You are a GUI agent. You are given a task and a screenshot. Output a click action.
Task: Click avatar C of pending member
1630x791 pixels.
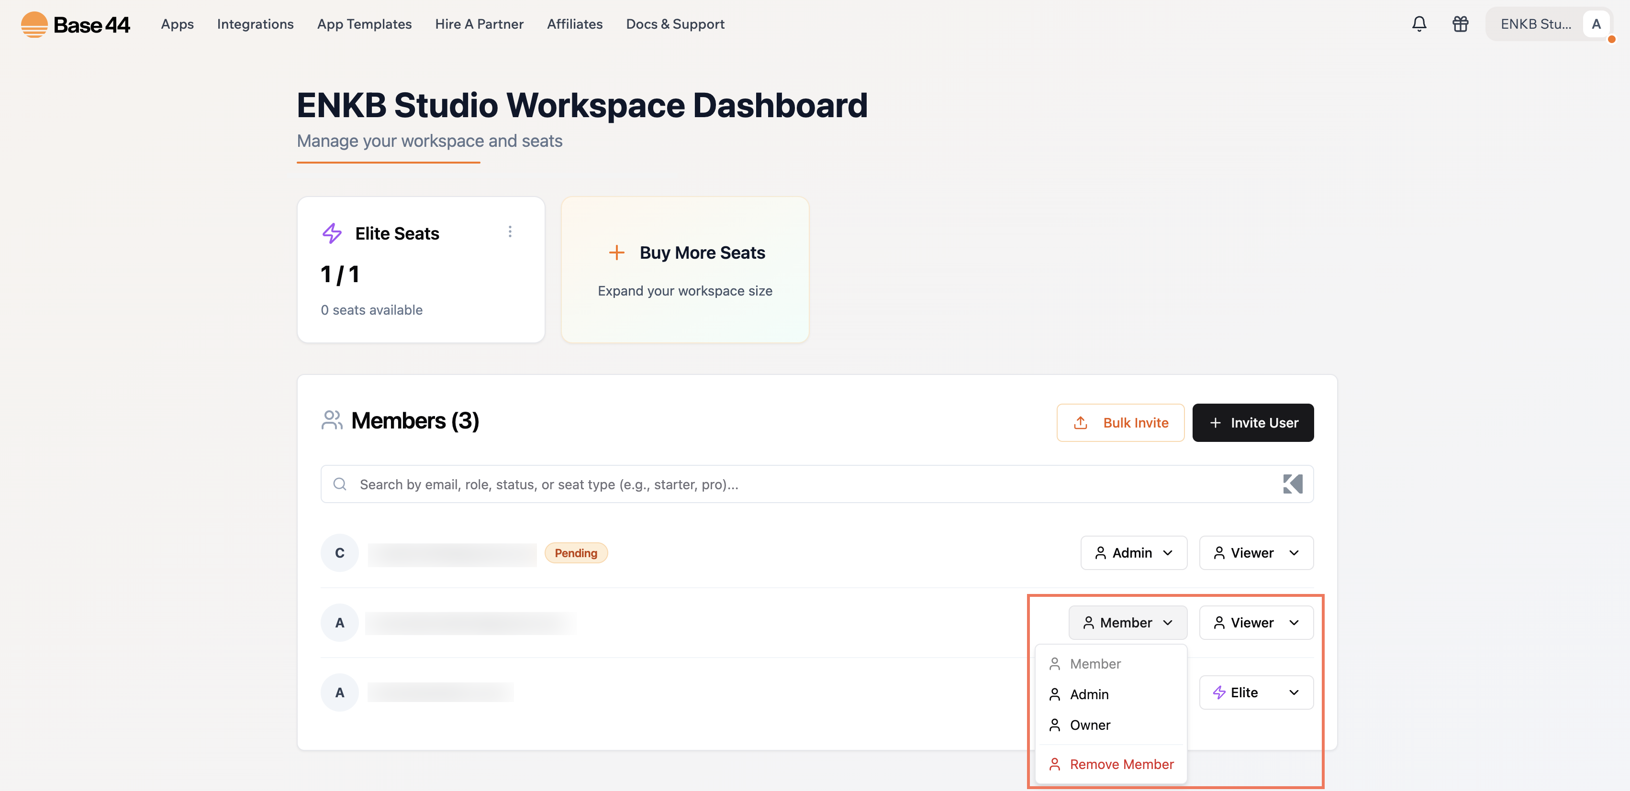pos(340,553)
